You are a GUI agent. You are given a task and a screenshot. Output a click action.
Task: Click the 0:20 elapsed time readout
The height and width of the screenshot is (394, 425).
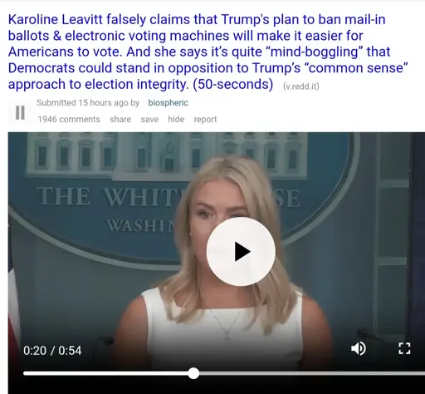35,351
